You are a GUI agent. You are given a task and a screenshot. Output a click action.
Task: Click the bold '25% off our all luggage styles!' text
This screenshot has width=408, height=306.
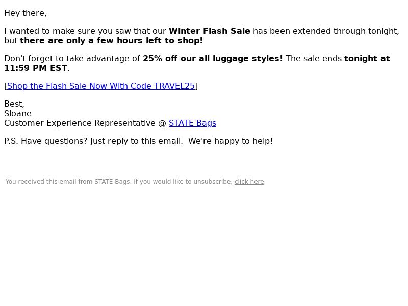(x=213, y=58)
